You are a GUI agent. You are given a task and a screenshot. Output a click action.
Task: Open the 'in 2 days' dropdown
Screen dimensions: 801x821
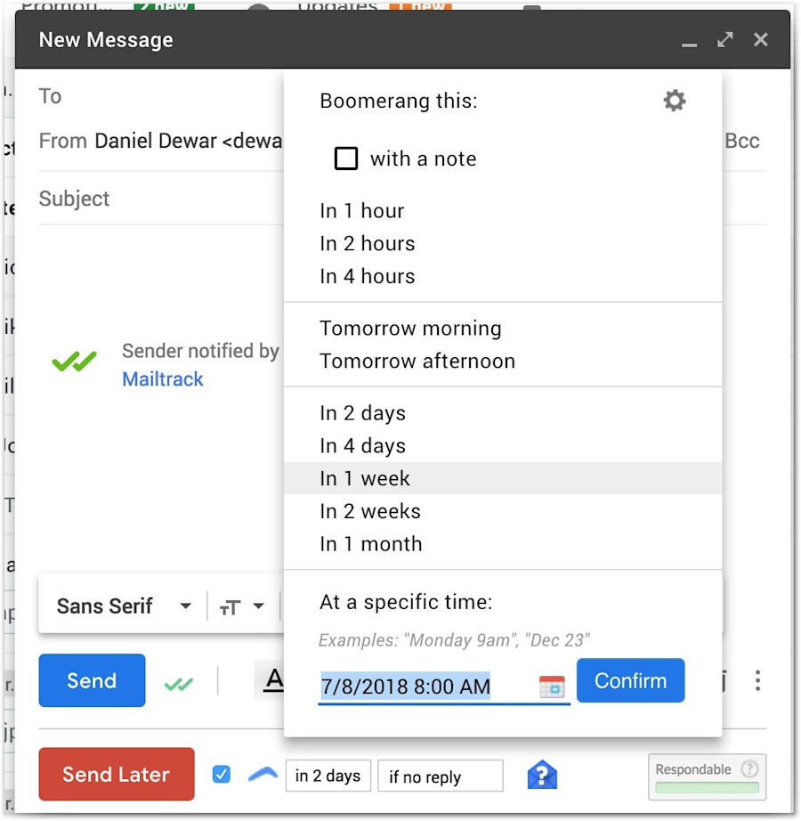coord(328,775)
